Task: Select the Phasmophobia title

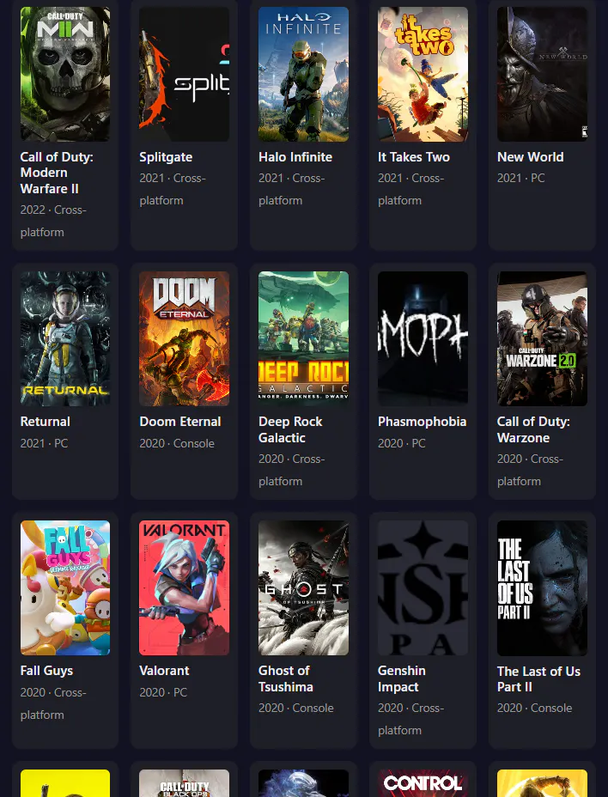Action: [x=422, y=422]
